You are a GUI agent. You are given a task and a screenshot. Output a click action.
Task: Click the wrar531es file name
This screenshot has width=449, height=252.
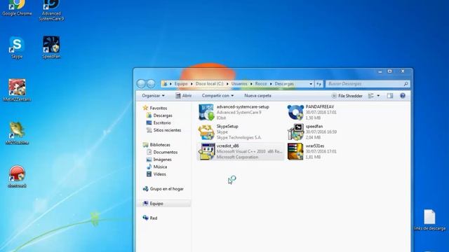point(315,146)
